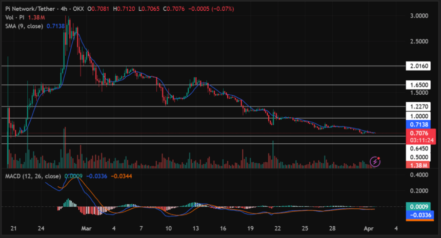Click the blue -0.0336 MACD value in legend

point(96,176)
